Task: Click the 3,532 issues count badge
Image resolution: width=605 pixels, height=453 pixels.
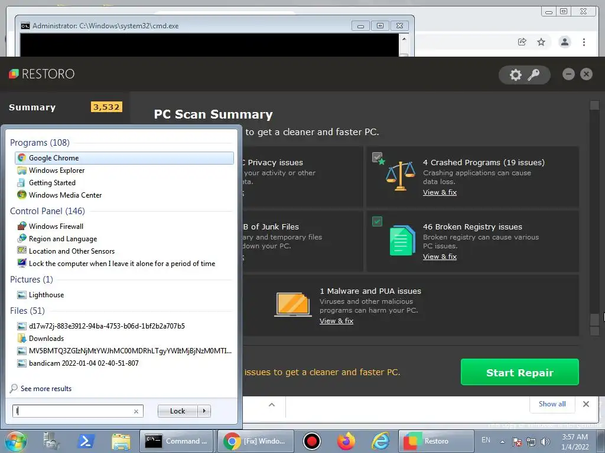Action: [106, 107]
